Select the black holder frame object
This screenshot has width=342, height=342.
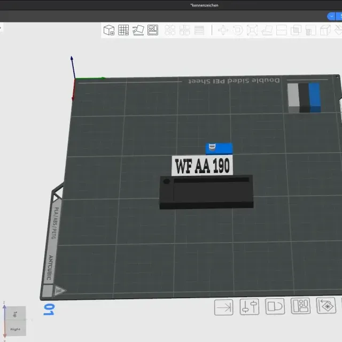(206, 192)
